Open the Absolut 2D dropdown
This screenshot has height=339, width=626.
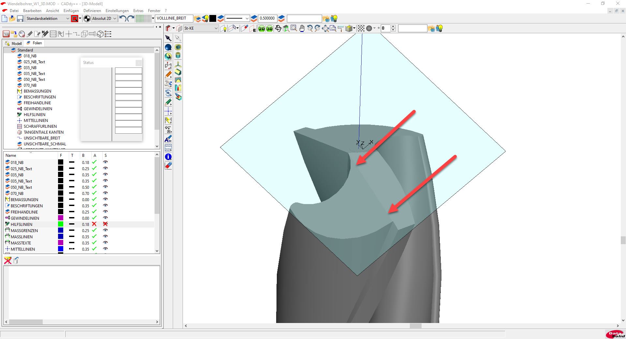[x=114, y=19]
